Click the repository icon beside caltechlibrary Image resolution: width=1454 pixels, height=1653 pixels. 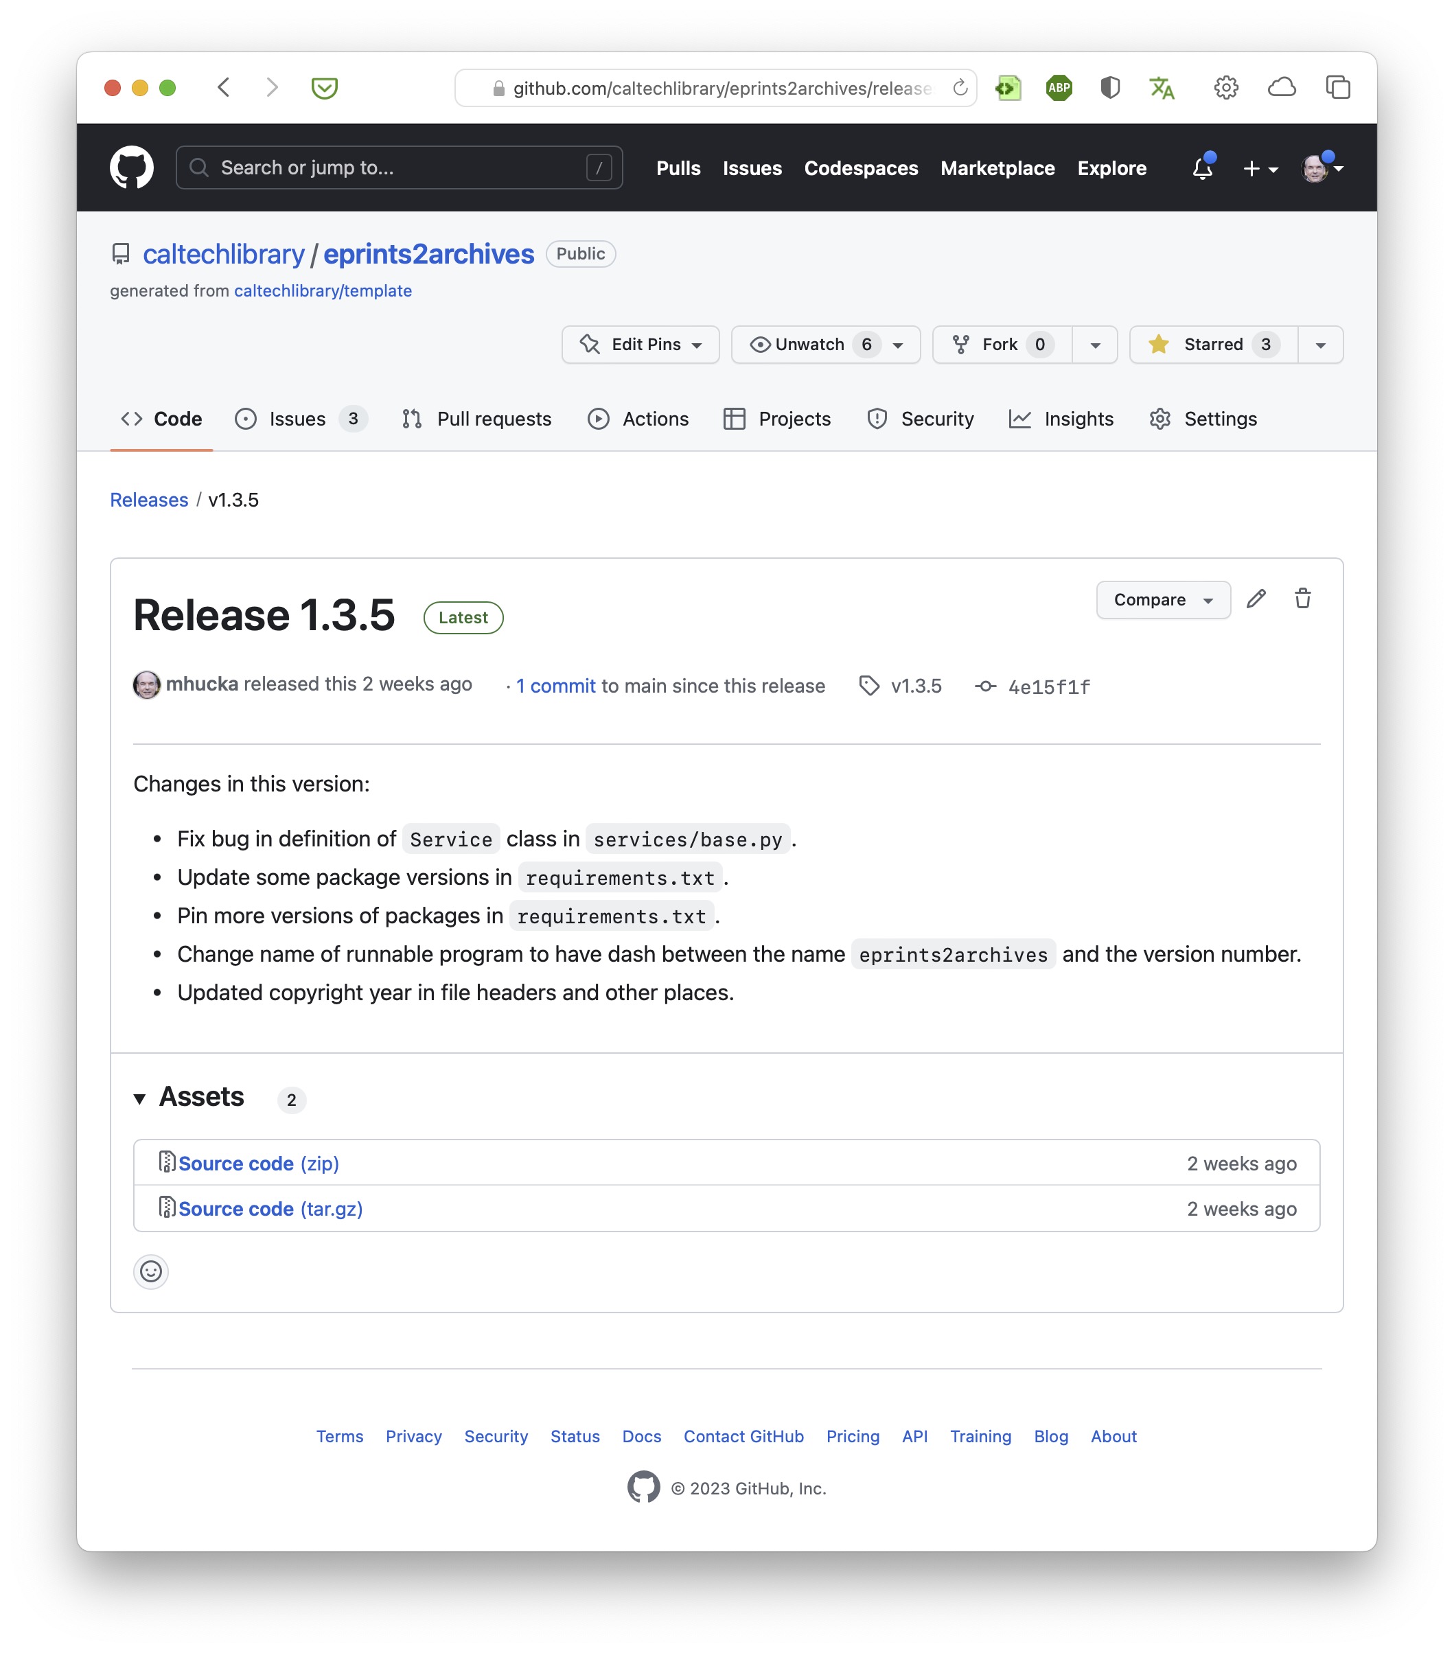pos(121,254)
